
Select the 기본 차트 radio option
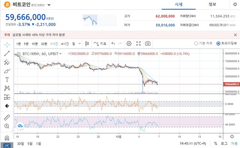[203, 43]
